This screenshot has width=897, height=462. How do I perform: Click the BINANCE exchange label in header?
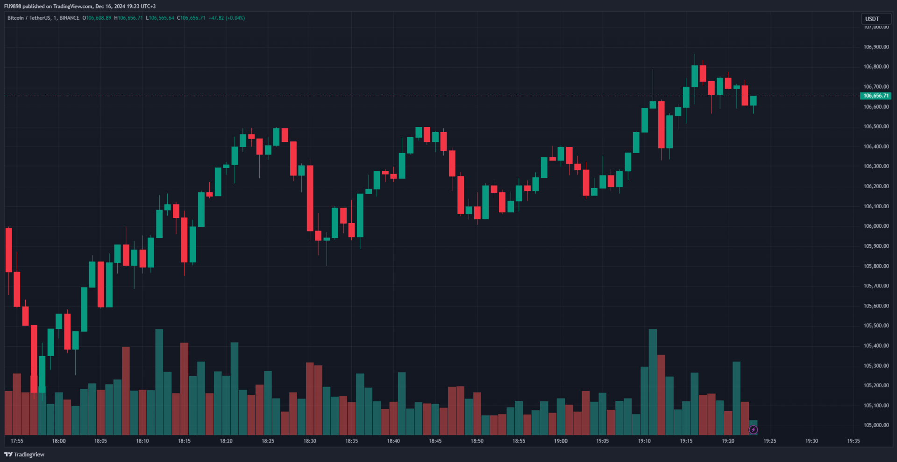pyautogui.click(x=69, y=18)
